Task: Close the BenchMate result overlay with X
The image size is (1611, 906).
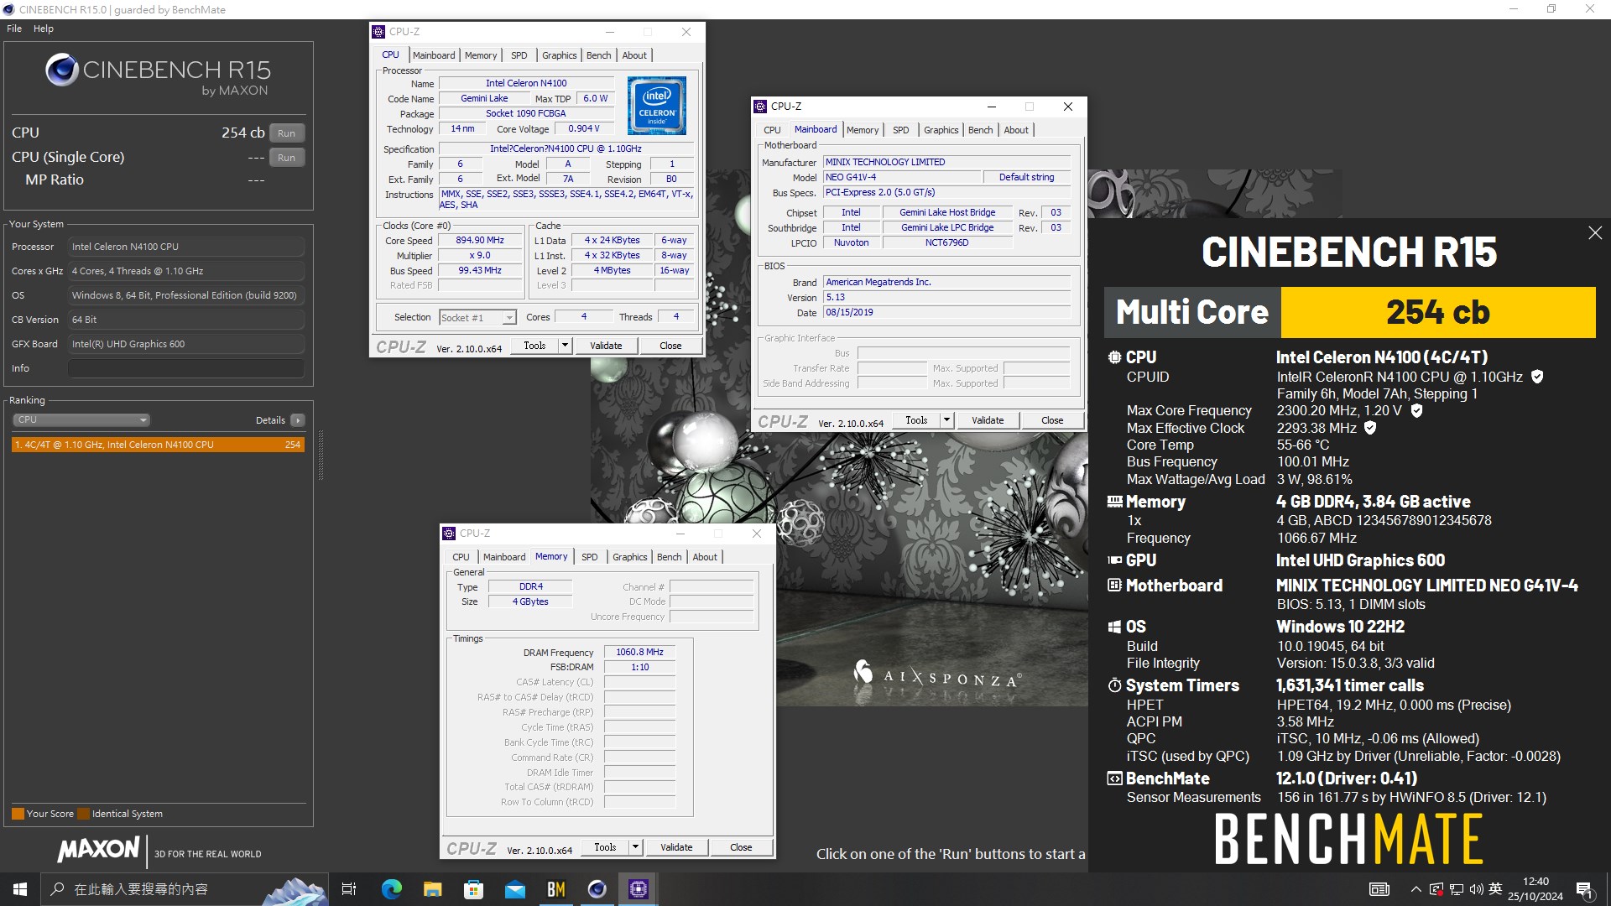Action: click(x=1595, y=233)
